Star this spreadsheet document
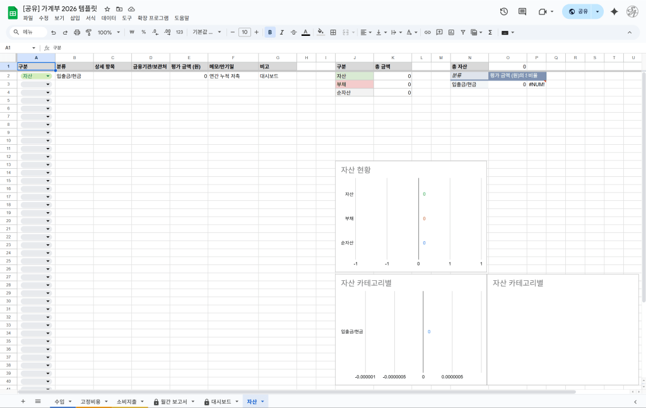646x408 pixels. (x=107, y=9)
